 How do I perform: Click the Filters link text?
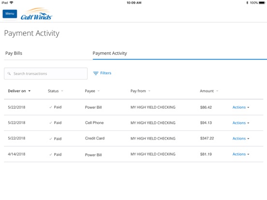coord(105,73)
